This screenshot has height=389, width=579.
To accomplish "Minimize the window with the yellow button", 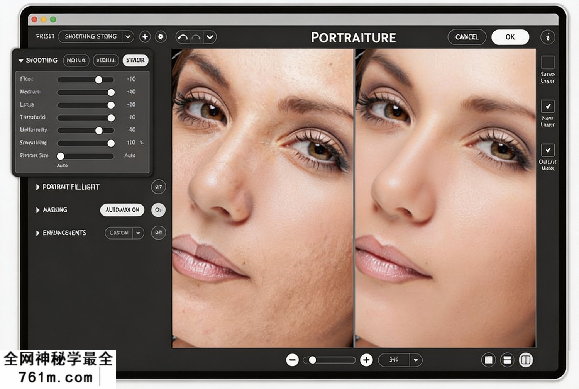I will click(44, 19).
